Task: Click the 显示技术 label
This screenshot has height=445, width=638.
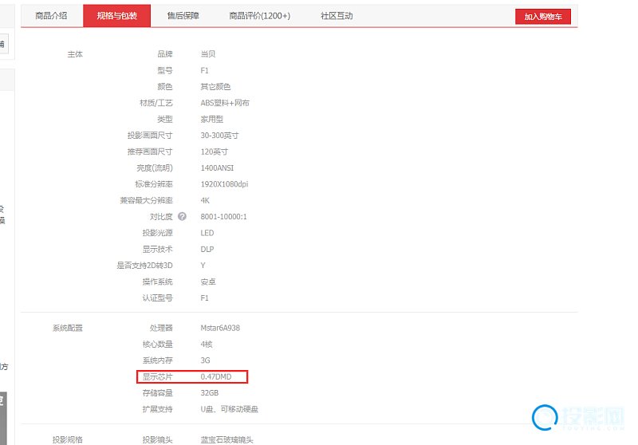Action: pyautogui.click(x=157, y=250)
